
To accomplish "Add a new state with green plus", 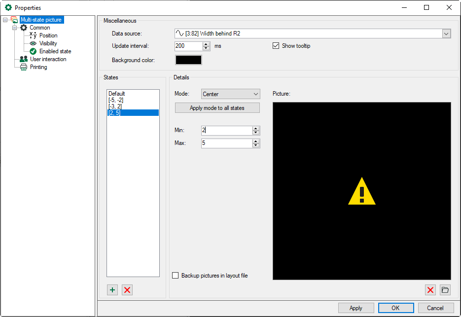I will 112,290.
